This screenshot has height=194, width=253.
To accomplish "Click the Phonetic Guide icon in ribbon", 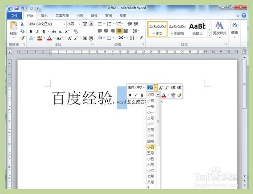I will coord(85,24).
